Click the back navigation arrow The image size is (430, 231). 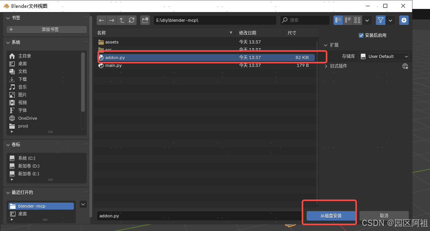tap(101, 20)
